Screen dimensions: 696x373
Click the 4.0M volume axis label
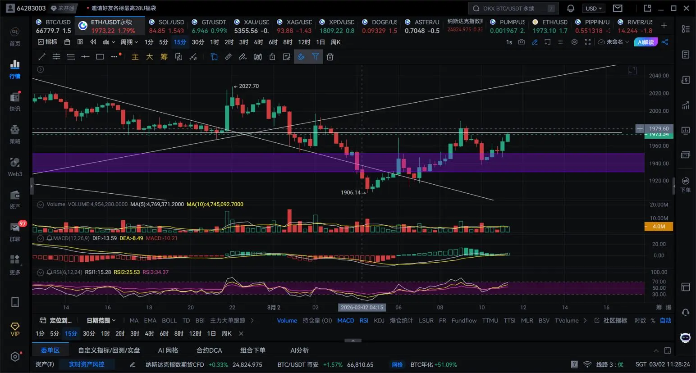point(659,227)
